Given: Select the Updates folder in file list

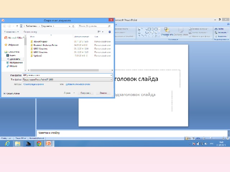Looking at the screenshot, I should pyautogui.click(x=70, y=56).
